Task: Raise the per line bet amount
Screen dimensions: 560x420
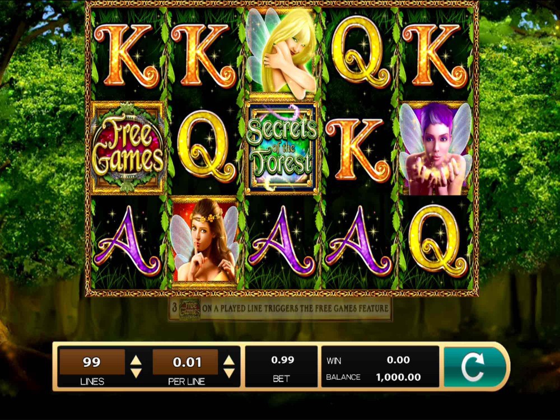Action: click(x=229, y=360)
